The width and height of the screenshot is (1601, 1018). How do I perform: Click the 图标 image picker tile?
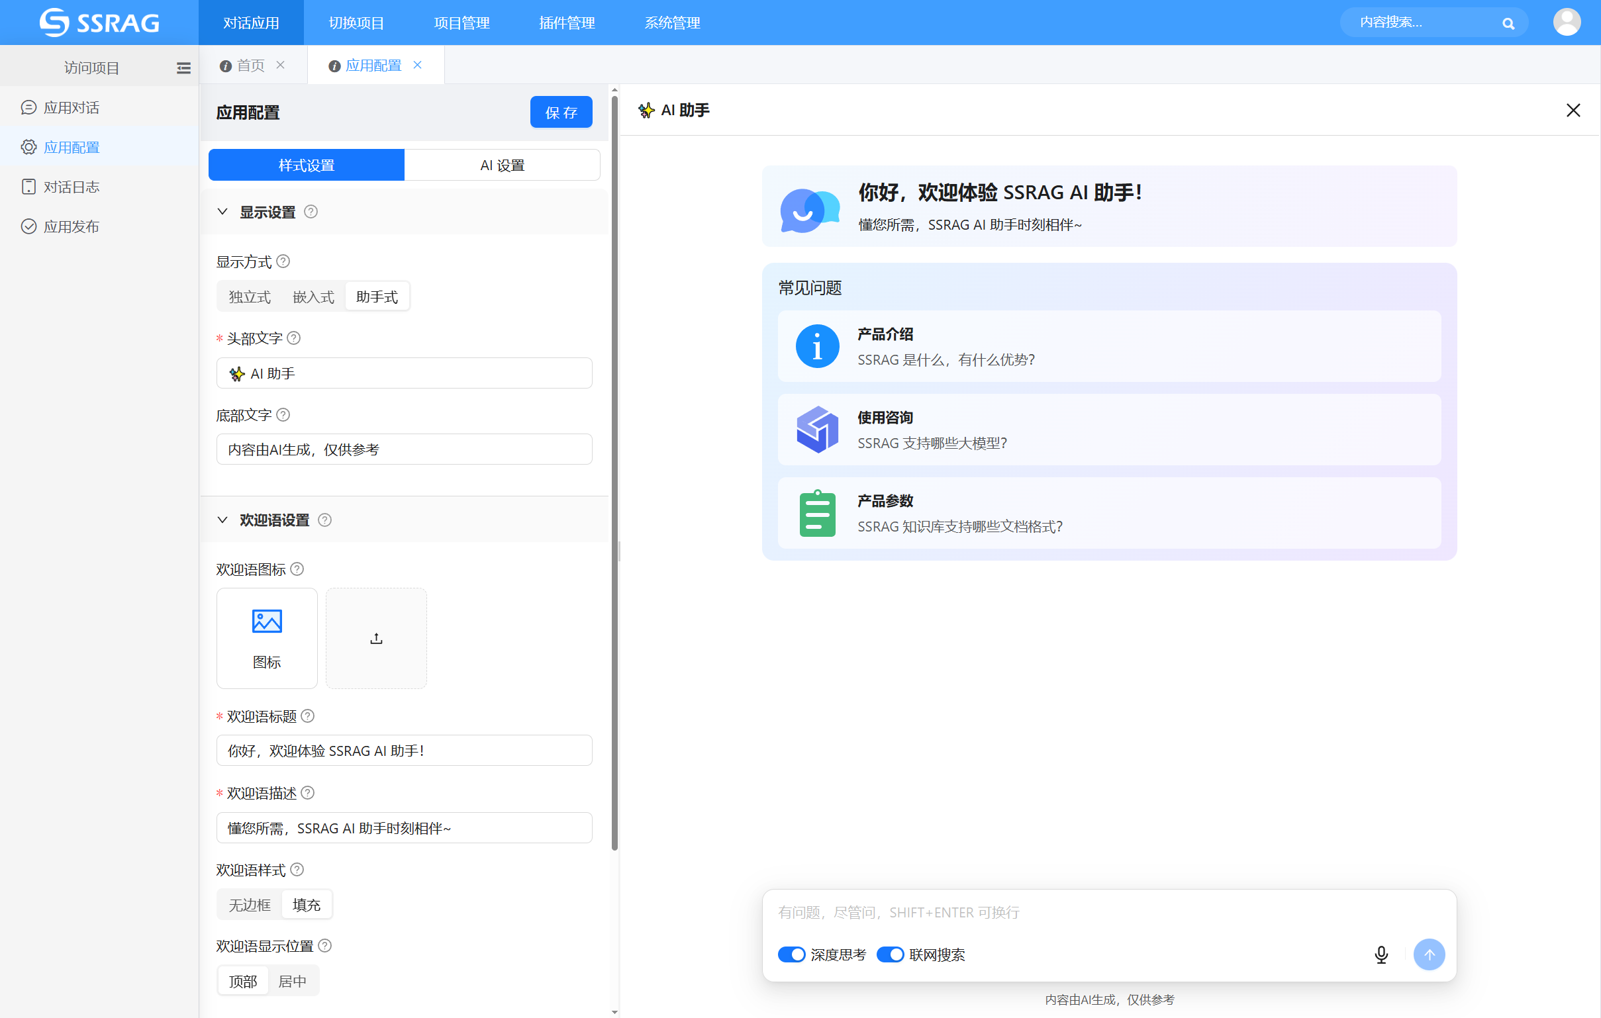[267, 639]
